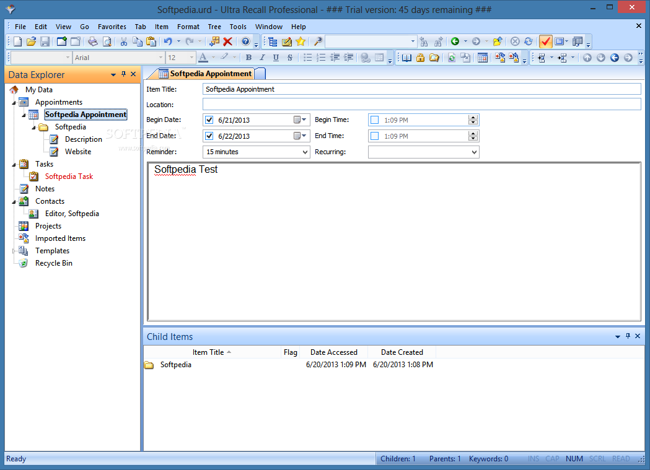The width and height of the screenshot is (650, 470).
Task: Select the Softpedia row in Child Items
Action: tap(289, 365)
